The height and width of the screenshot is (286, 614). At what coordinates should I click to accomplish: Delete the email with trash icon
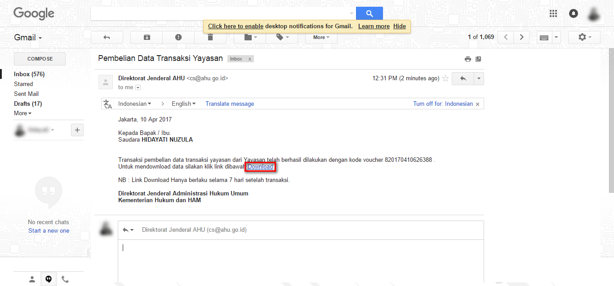pos(210,37)
